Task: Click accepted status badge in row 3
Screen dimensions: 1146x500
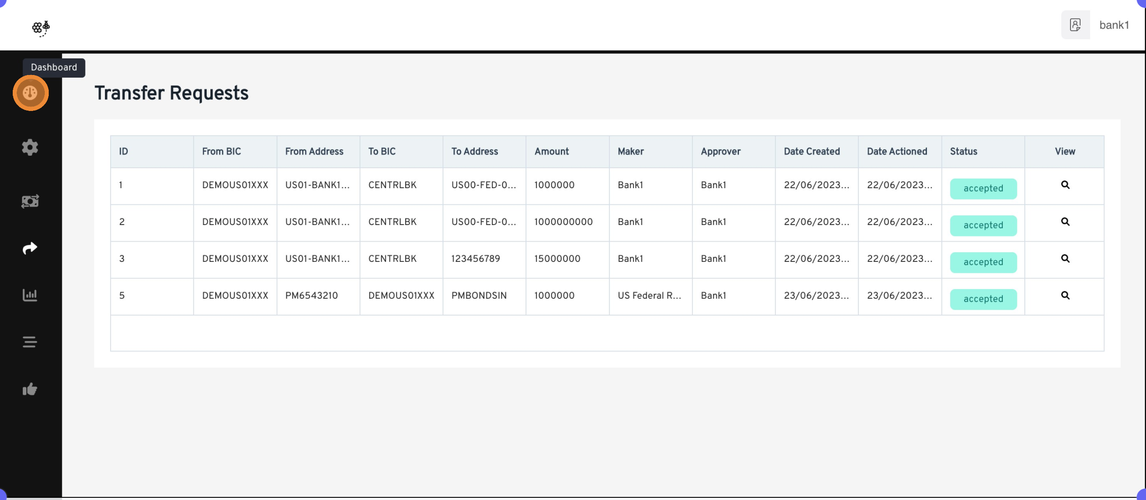Action: 983,262
